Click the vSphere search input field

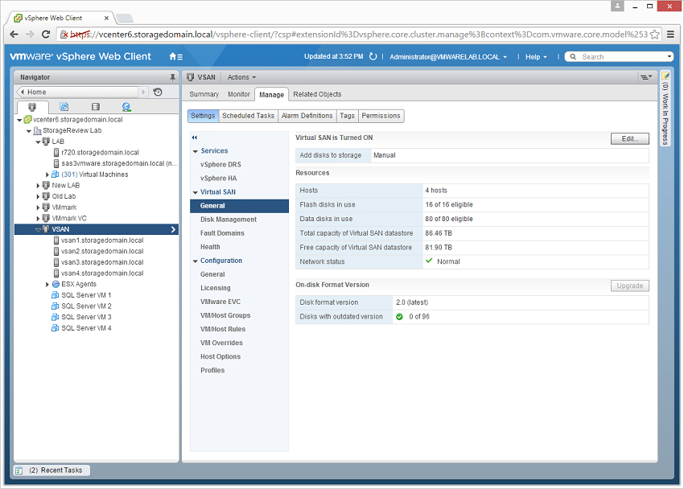point(620,56)
